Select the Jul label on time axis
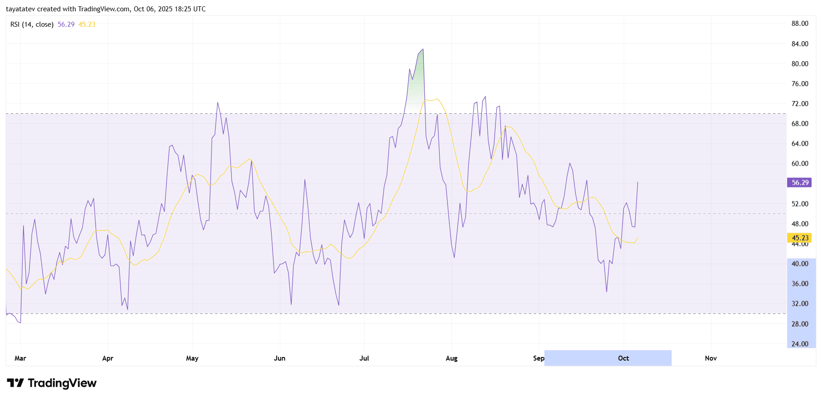The image size is (822, 400). coord(364,358)
